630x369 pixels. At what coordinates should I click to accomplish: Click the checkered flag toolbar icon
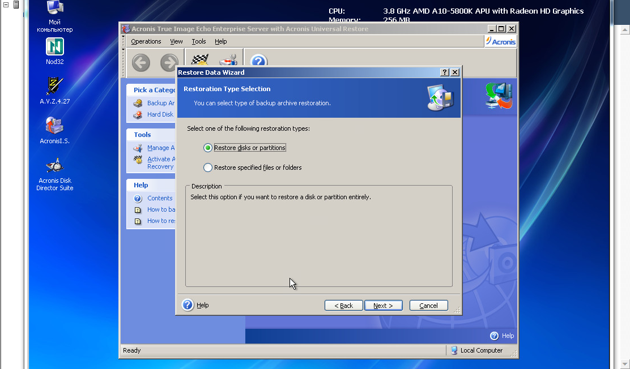click(199, 59)
